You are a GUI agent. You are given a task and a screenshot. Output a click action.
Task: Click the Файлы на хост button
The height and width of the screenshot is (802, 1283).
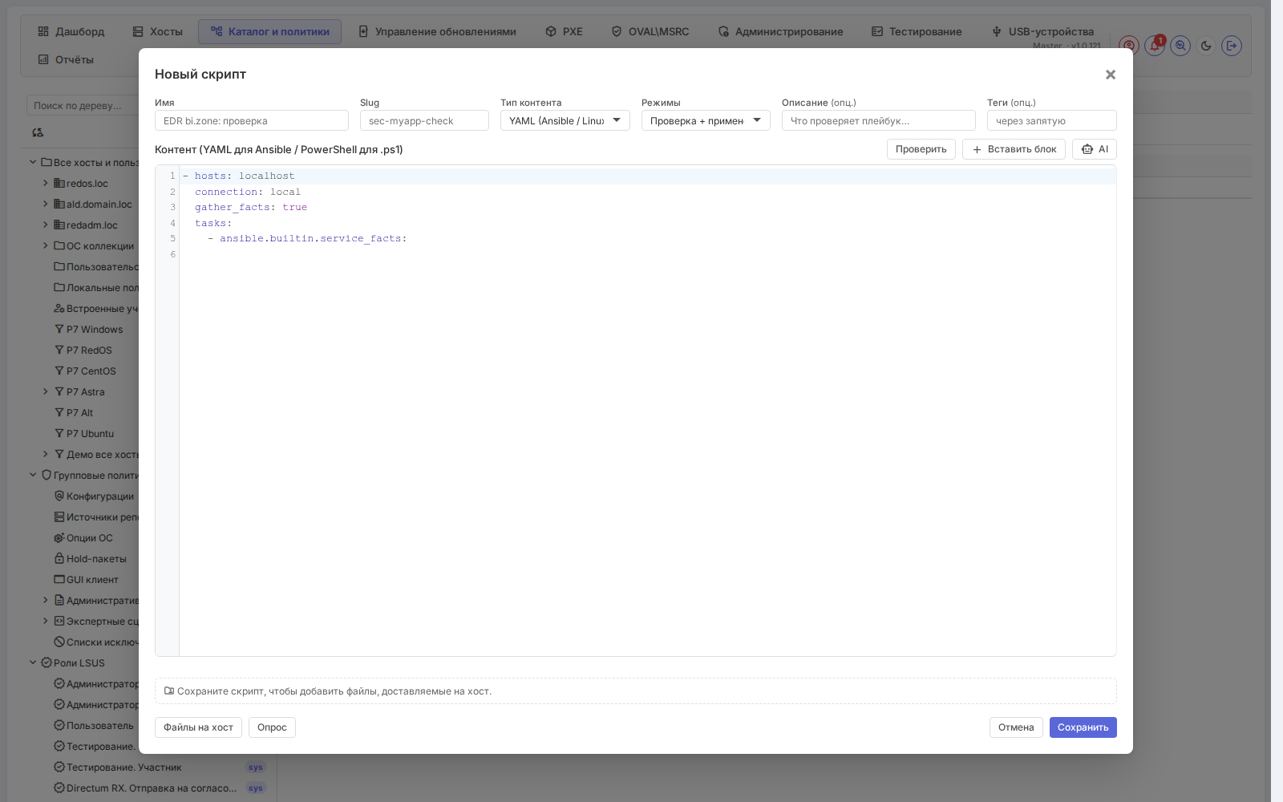[x=198, y=727]
